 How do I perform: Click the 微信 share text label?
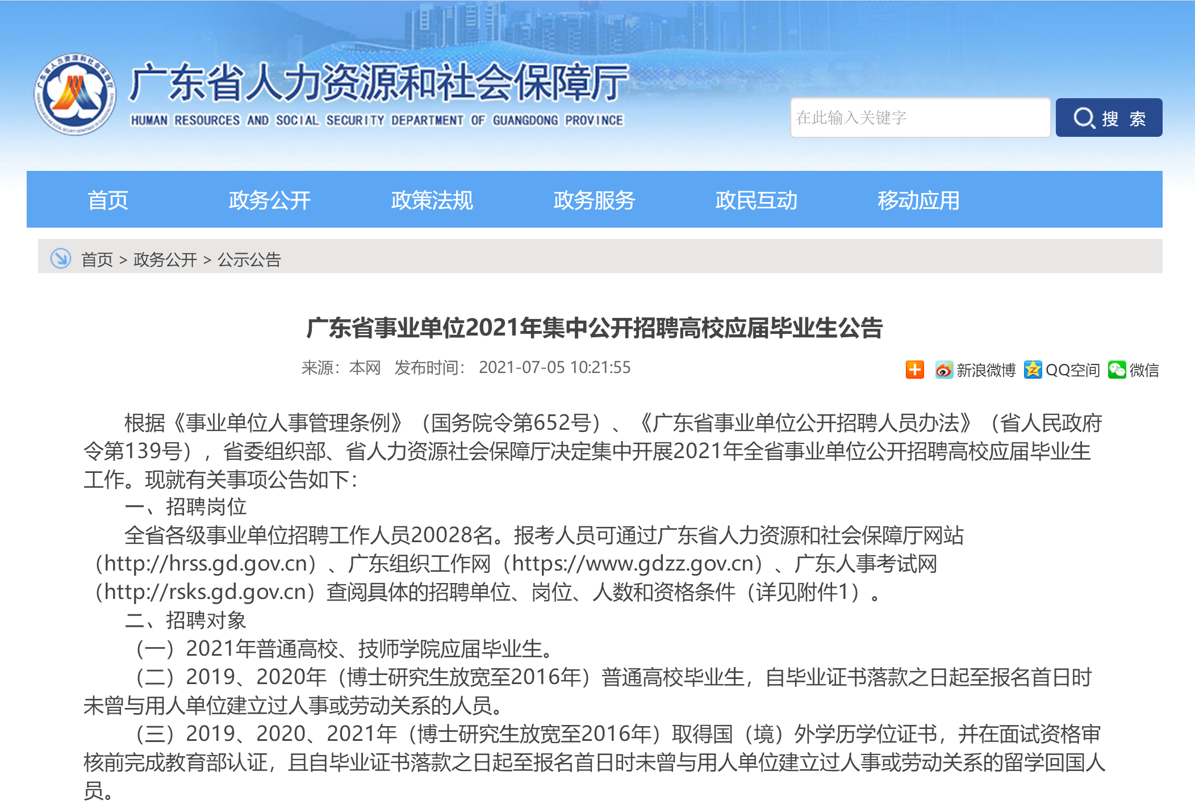click(1143, 371)
